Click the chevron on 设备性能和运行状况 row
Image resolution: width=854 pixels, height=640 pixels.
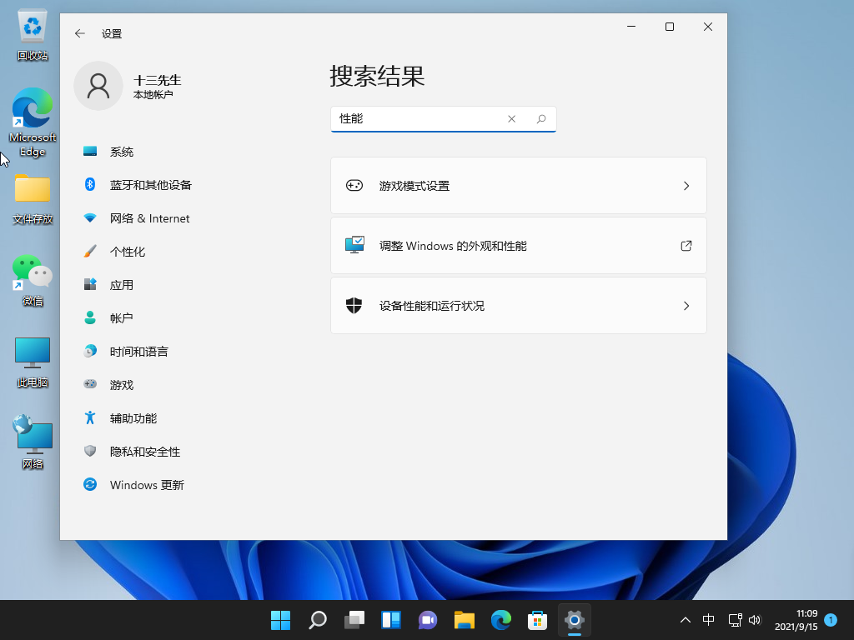click(x=686, y=306)
